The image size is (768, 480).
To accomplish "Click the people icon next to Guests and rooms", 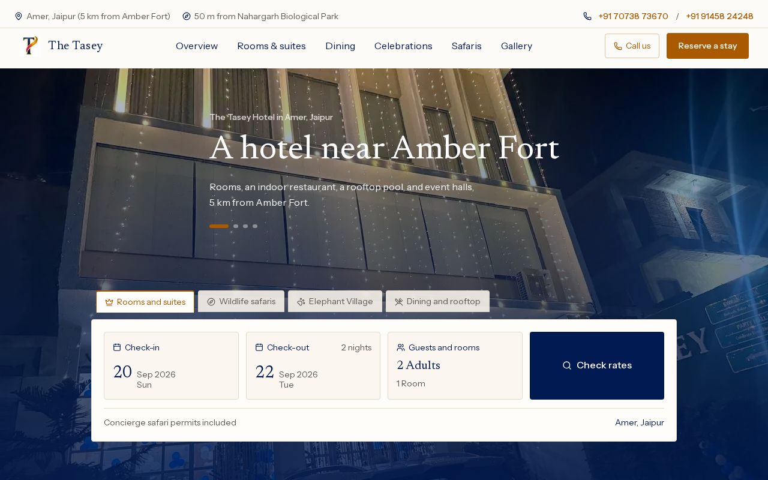I will coord(401,347).
